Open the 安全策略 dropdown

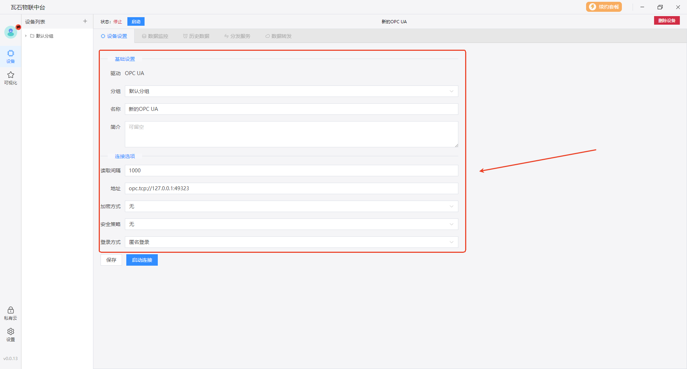click(291, 224)
